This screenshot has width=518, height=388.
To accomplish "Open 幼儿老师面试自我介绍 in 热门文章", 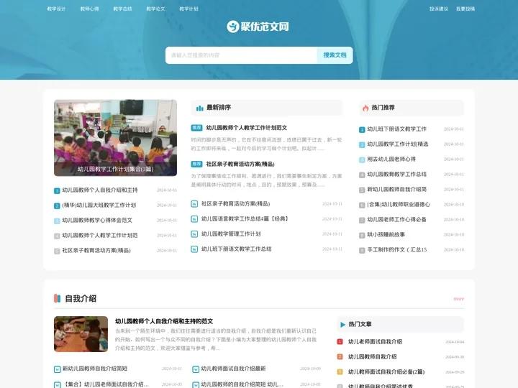I will click(x=375, y=342).
